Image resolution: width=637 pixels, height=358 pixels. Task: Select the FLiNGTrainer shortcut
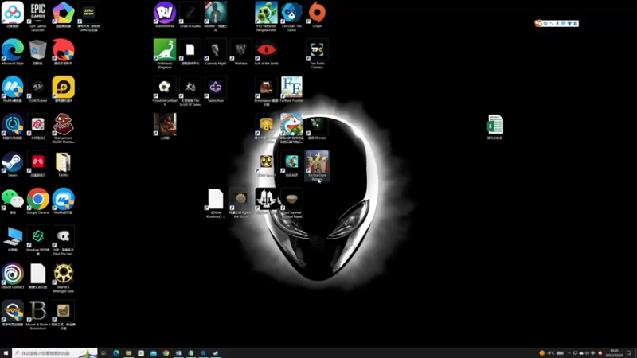click(x=37, y=89)
